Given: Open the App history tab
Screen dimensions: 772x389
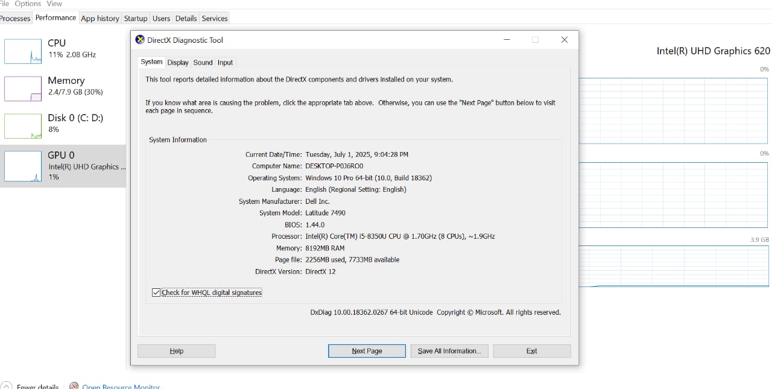Looking at the screenshot, I should point(100,18).
